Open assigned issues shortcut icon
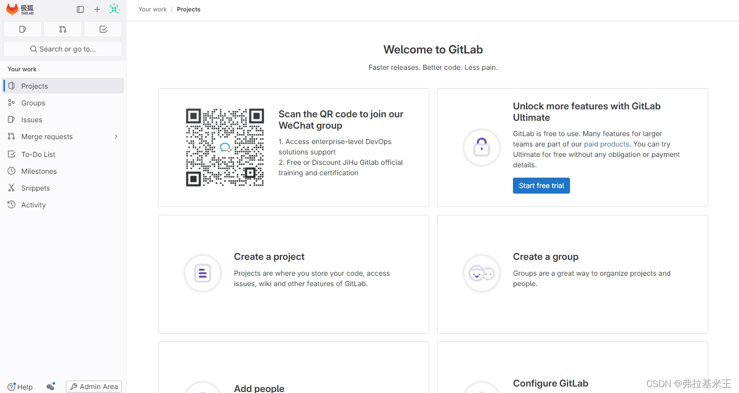Viewport: 739px width, 393px height. click(x=22, y=29)
